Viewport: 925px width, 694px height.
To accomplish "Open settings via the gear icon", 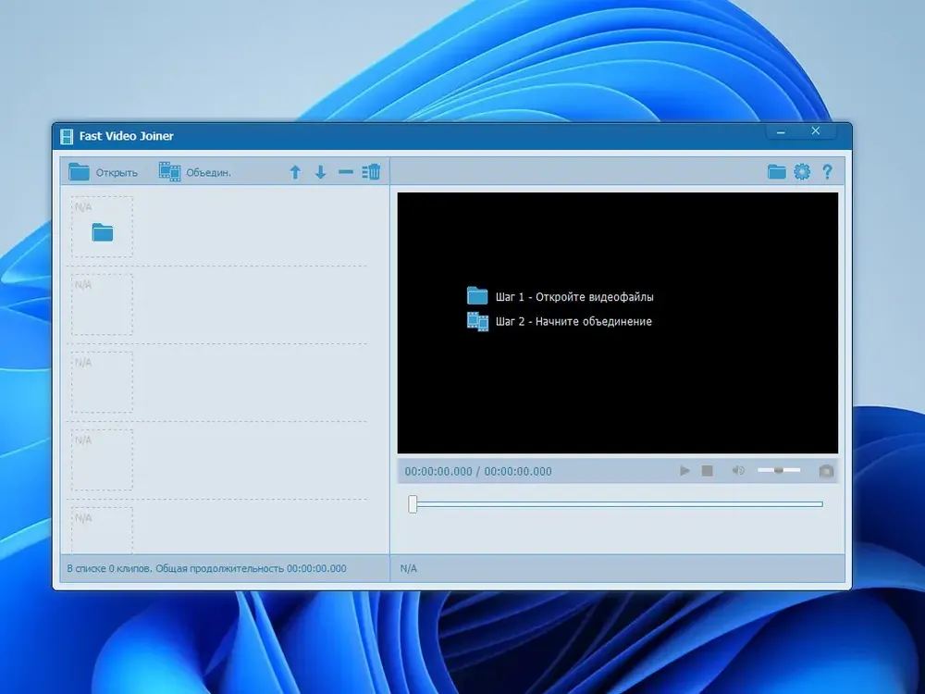I will pyautogui.click(x=802, y=172).
